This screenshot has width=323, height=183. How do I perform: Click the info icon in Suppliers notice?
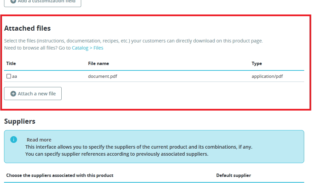13,140
